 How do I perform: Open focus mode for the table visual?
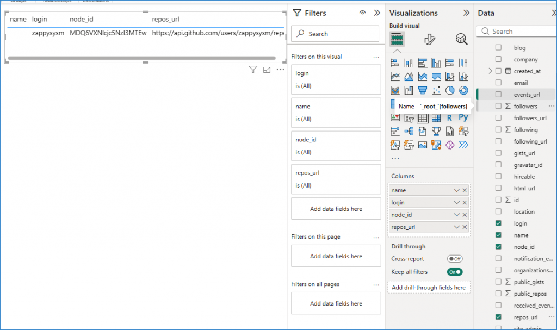[x=267, y=70]
